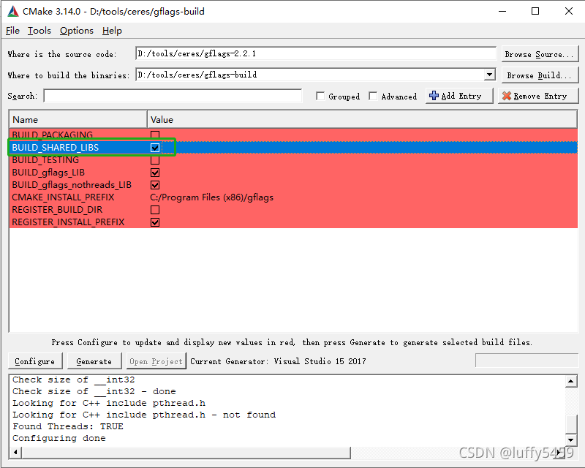Select the BUILD_SHARED_LIBS row name
Image resolution: width=585 pixels, height=468 pixels.
tap(56, 148)
